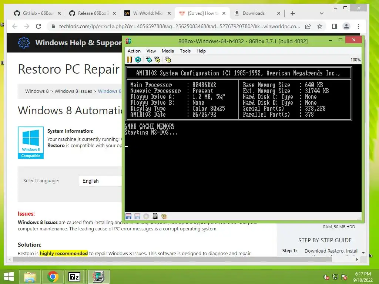The image size is (379, 284).
Task: Click the Windows Help & Support gear logo
Action: (x=24, y=43)
